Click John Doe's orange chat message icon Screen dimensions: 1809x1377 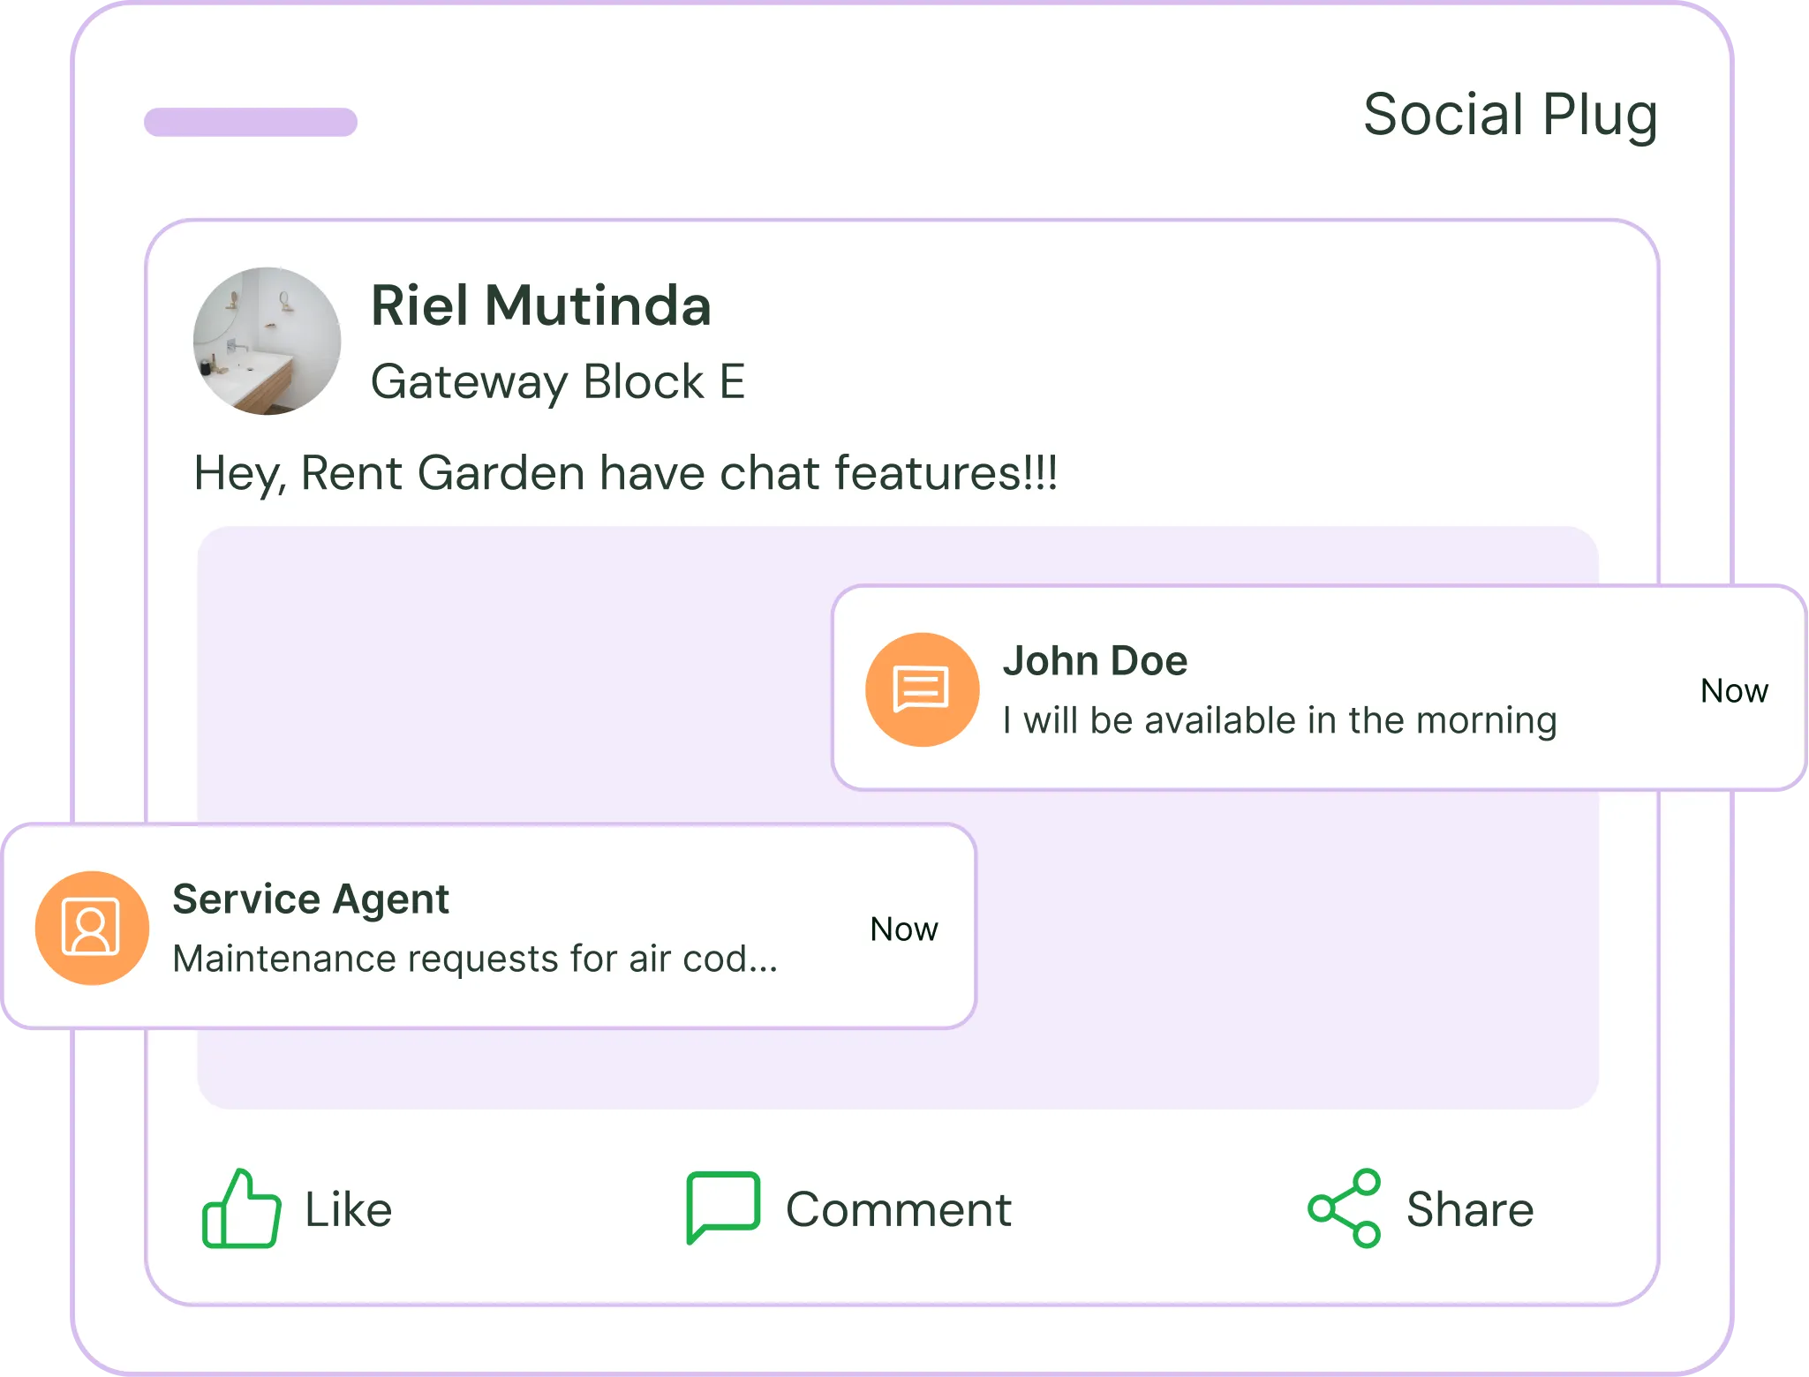point(922,689)
